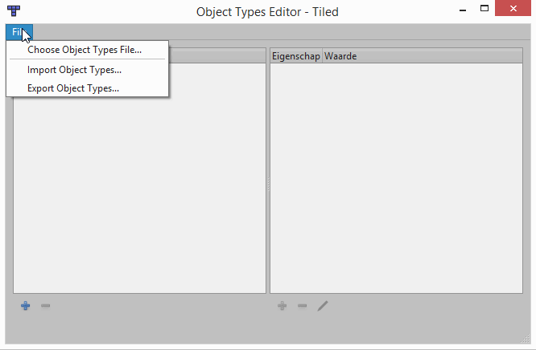536x350 pixels.
Task: Select Choose Object Types File option
Action: pyautogui.click(x=85, y=50)
